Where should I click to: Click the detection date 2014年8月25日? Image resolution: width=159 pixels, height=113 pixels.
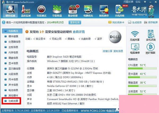(55, 22)
